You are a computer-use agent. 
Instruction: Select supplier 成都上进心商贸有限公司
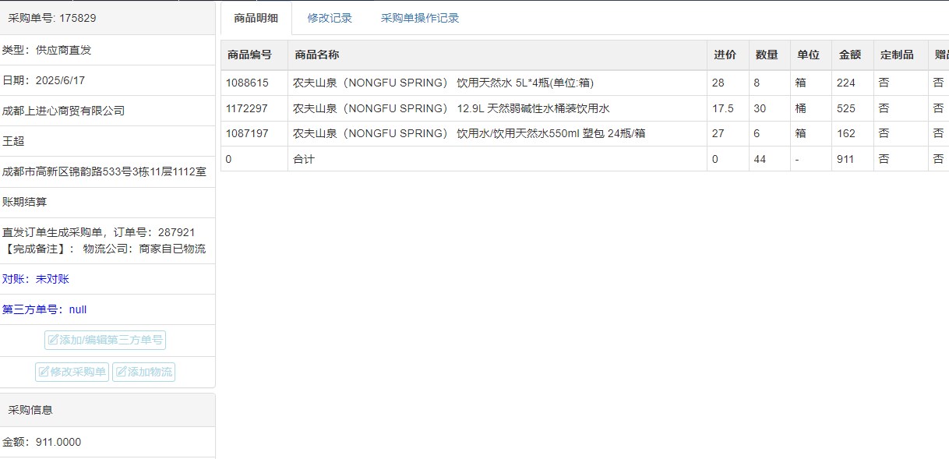64,111
